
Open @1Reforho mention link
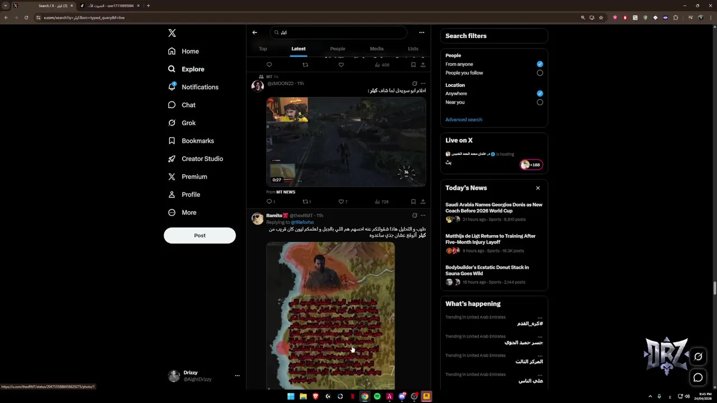302,222
